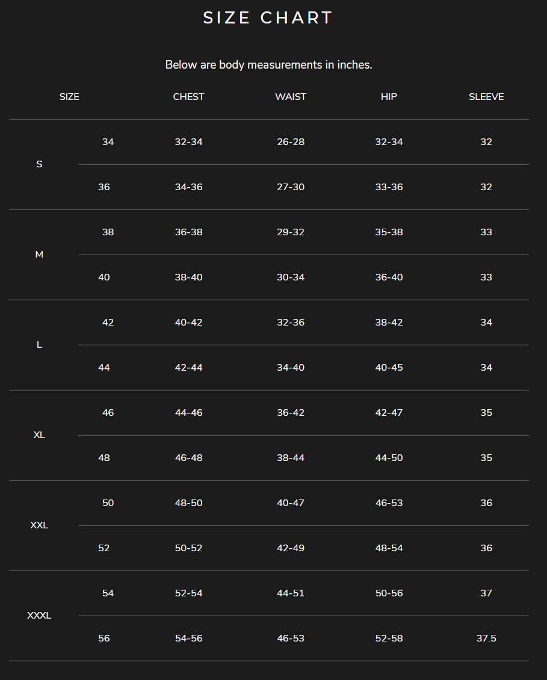
Task: Select waist measurement 30-34
Action: [291, 277]
